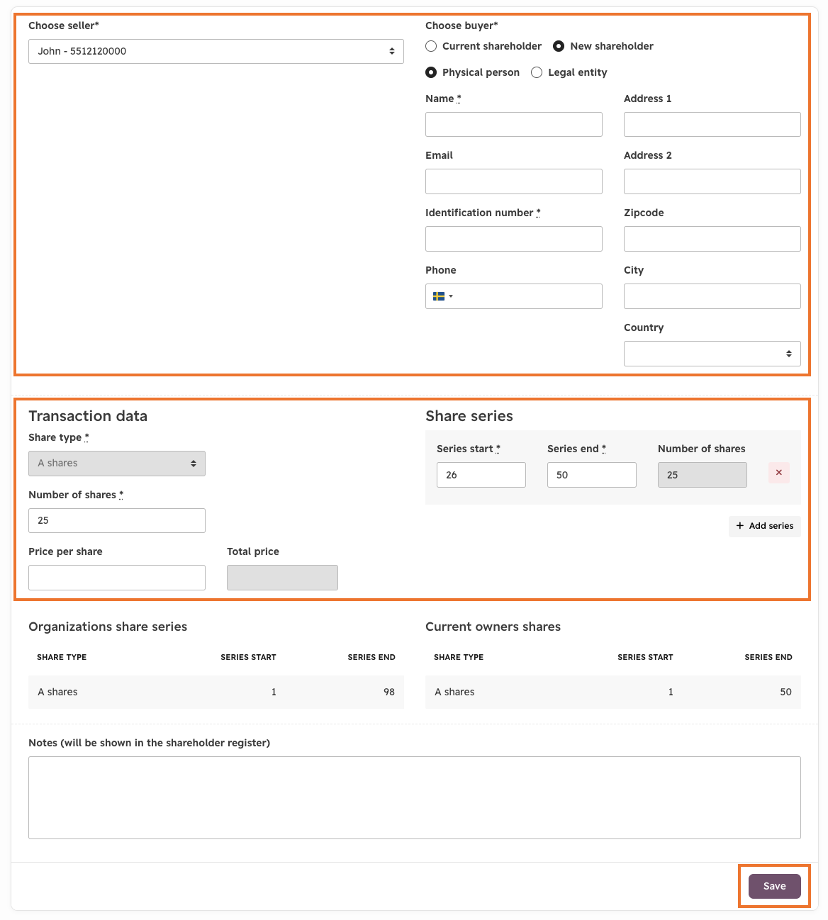The height and width of the screenshot is (920, 828).
Task: Focus the Email input field
Action: coord(514,181)
